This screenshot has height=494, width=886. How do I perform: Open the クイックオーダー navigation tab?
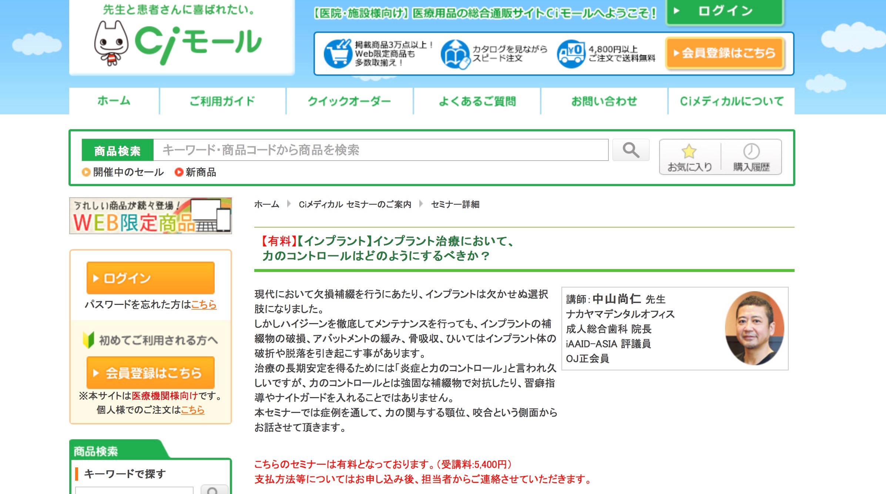coord(349,101)
